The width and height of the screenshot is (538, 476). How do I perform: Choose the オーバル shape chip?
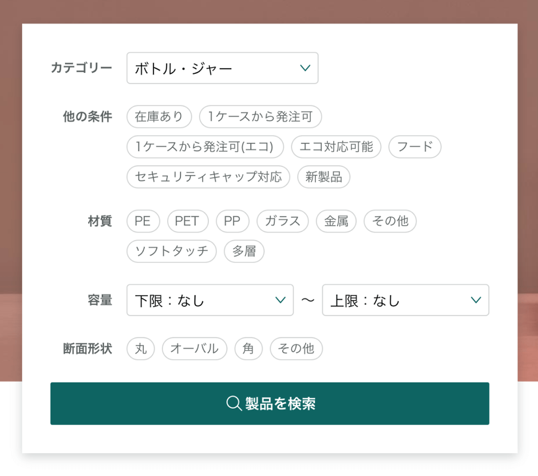195,348
